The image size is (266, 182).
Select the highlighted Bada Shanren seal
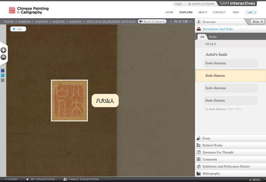(230, 76)
